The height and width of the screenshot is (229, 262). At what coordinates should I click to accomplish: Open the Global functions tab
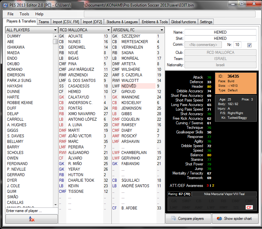point(183,22)
